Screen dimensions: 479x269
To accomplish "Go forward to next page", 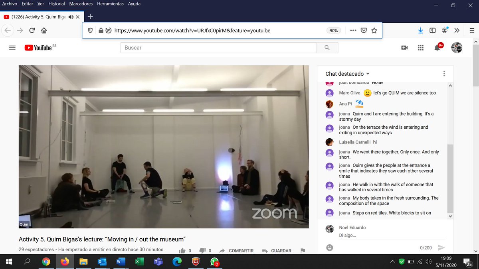I will pos(20,30).
